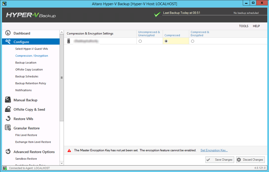Open Compression / Encryption page
Image resolution: width=269 pixels, height=172 pixels.
coord(32,56)
